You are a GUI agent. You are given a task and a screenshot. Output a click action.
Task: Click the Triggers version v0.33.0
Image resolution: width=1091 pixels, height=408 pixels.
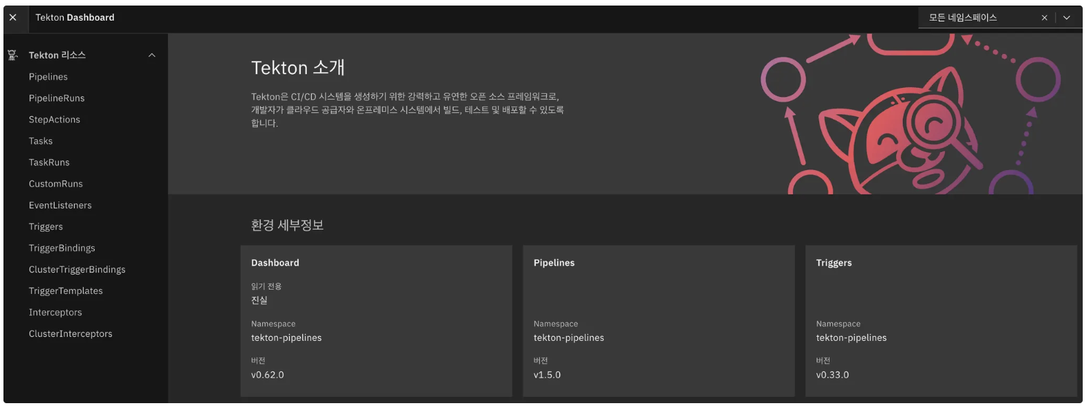tap(832, 375)
